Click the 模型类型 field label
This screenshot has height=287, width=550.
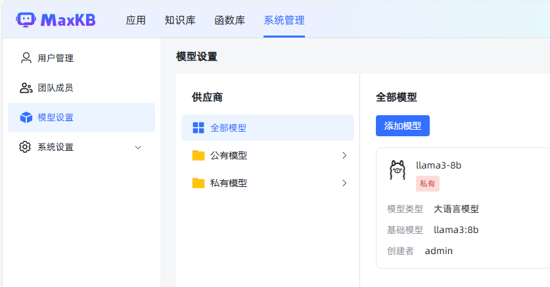(405, 209)
